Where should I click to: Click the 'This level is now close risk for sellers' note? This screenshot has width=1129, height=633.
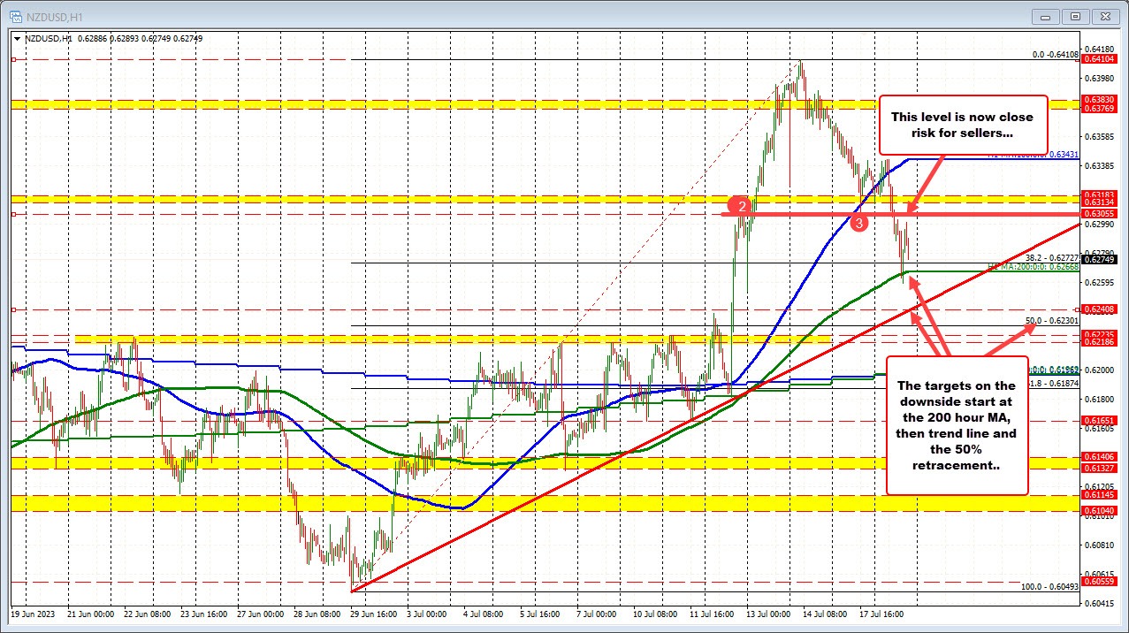(962, 125)
